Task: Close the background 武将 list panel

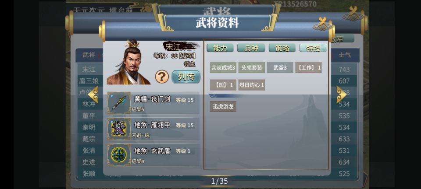Action: click(x=353, y=13)
